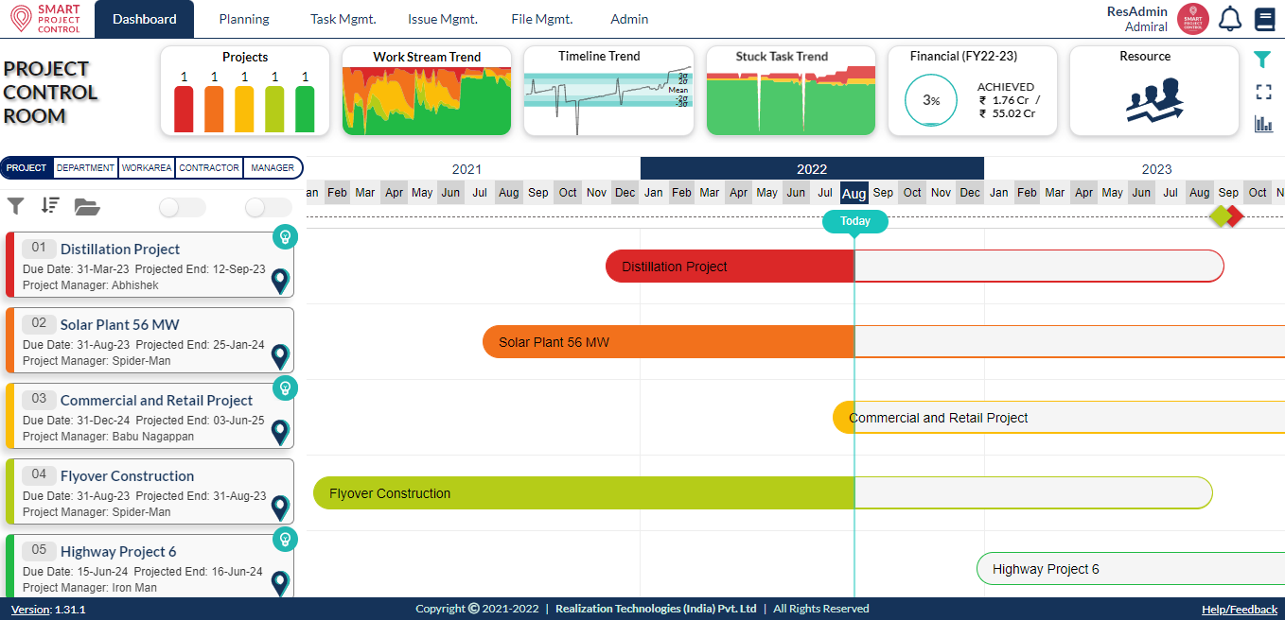Enter fullscreen using the expand icon

1263,92
